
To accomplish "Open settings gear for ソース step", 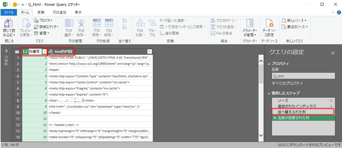I will [331, 100].
